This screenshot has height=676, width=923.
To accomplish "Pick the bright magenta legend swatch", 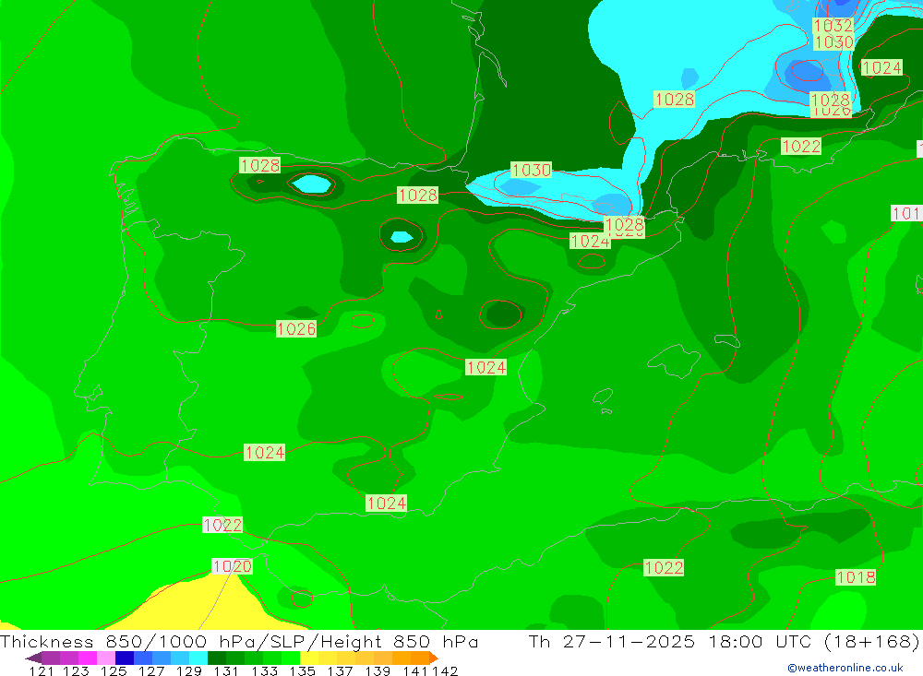I will [x=87, y=658].
